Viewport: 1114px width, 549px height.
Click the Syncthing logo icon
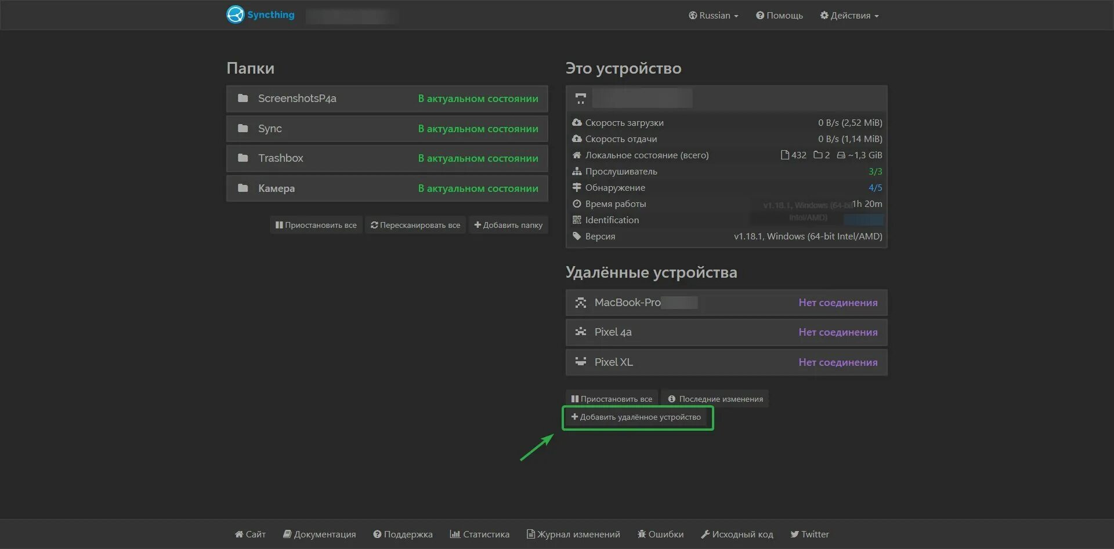pos(236,14)
